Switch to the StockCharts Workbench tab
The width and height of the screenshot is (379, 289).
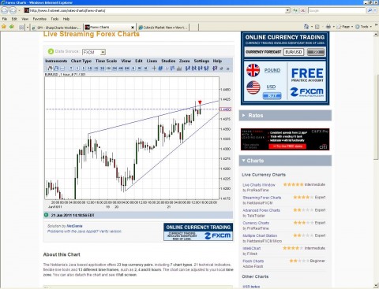click(x=57, y=28)
